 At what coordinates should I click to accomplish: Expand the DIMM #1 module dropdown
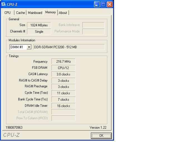(x=29, y=47)
